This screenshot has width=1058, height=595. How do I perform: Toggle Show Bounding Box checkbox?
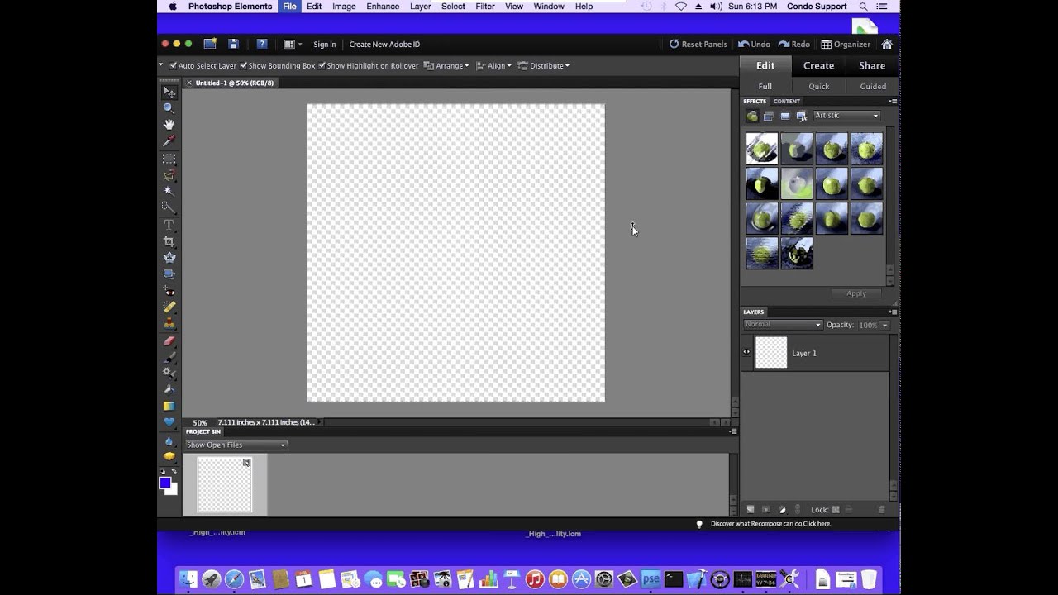click(244, 65)
